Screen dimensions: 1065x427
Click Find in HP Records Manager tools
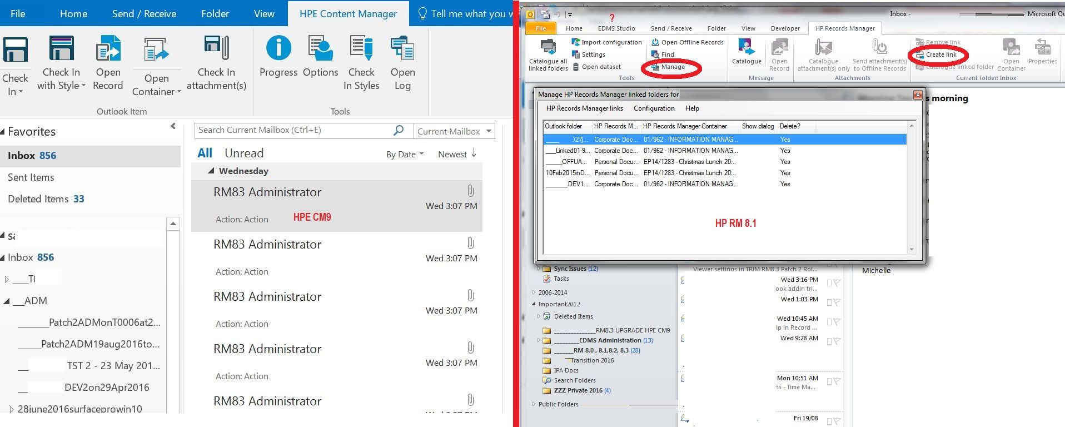663,54
